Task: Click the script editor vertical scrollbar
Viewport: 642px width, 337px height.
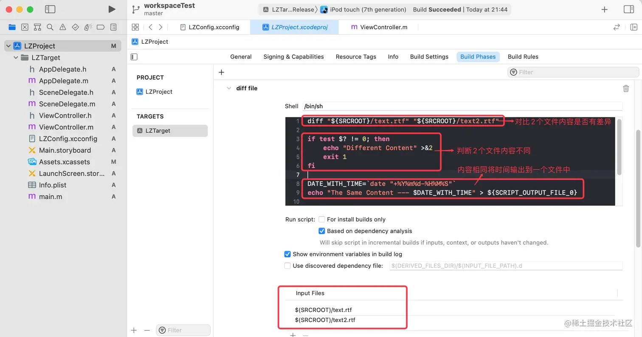Action: tap(619, 147)
